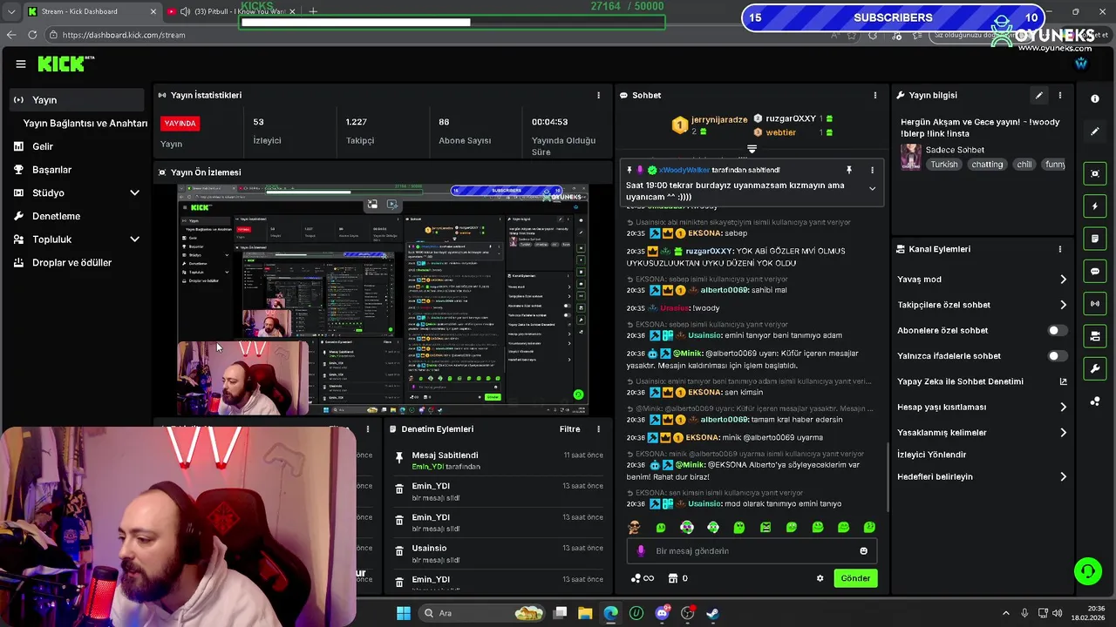Expand the Topluluk sidebar group

[x=134, y=239]
